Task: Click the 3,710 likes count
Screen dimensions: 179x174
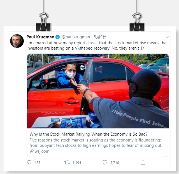Action: 114,163
